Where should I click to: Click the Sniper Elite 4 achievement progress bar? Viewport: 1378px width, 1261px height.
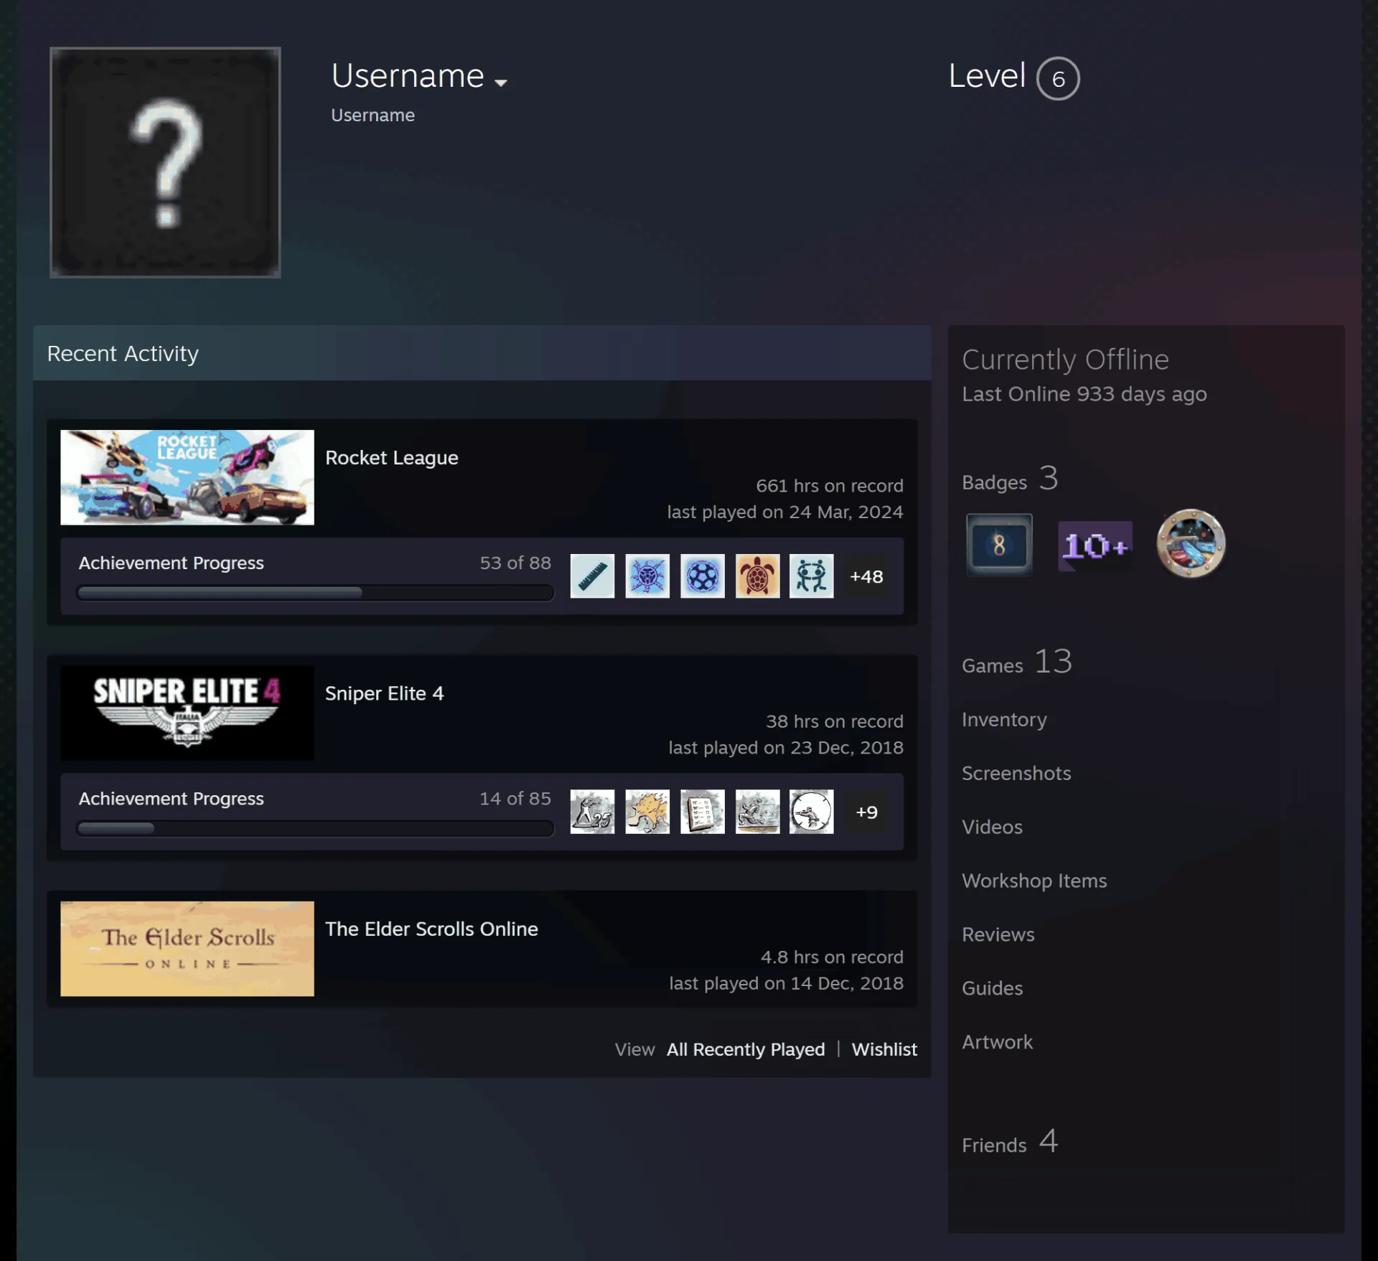(315, 828)
